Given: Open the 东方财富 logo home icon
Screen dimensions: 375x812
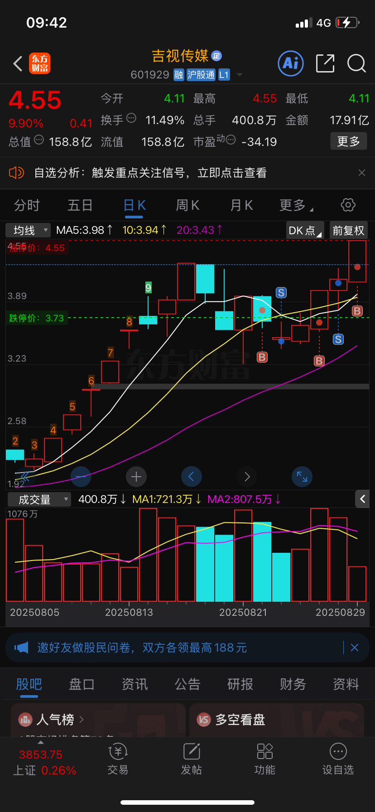Looking at the screenshot, I should 40,63.
